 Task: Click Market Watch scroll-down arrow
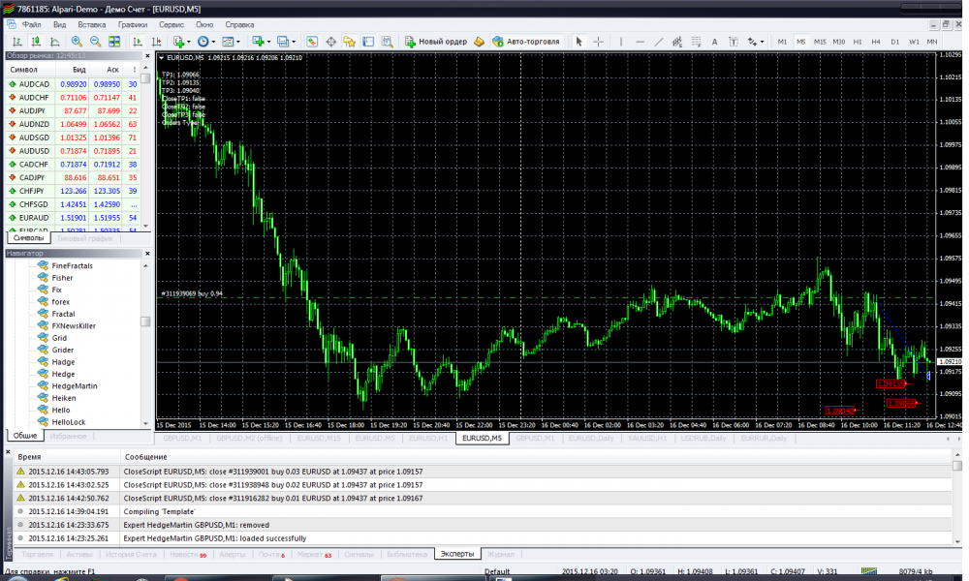tap(146, 226)
